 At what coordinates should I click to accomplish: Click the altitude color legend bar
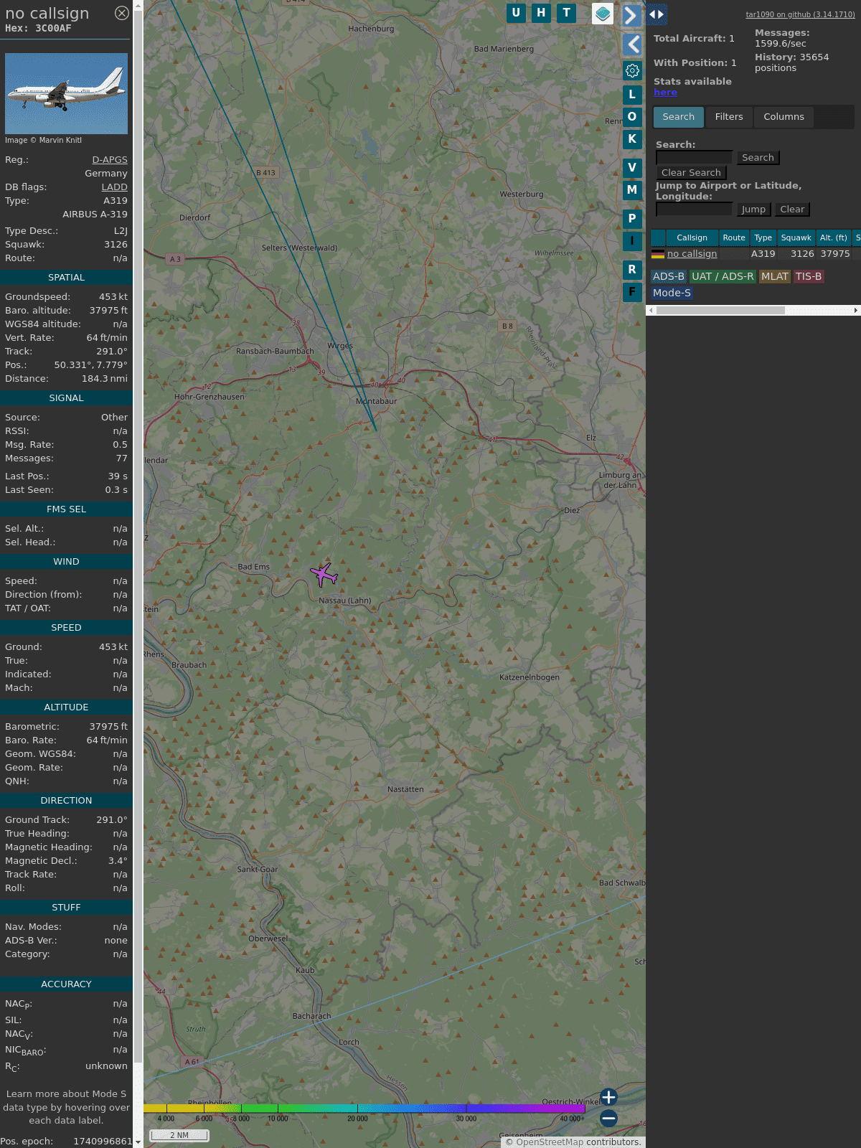pos(364,1109)
